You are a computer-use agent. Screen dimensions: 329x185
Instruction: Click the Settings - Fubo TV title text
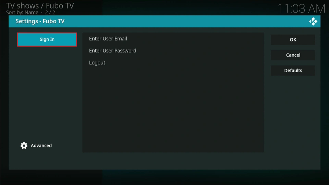tap(40, 21)
